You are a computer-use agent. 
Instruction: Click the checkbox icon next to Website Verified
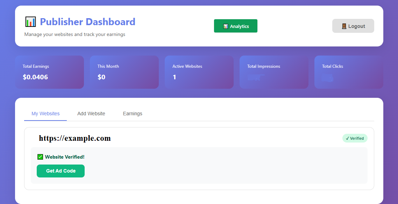point(40,156)
